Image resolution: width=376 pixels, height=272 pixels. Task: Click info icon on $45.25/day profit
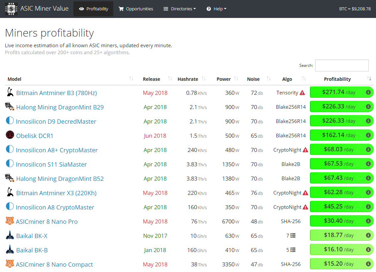pos(368,206)
